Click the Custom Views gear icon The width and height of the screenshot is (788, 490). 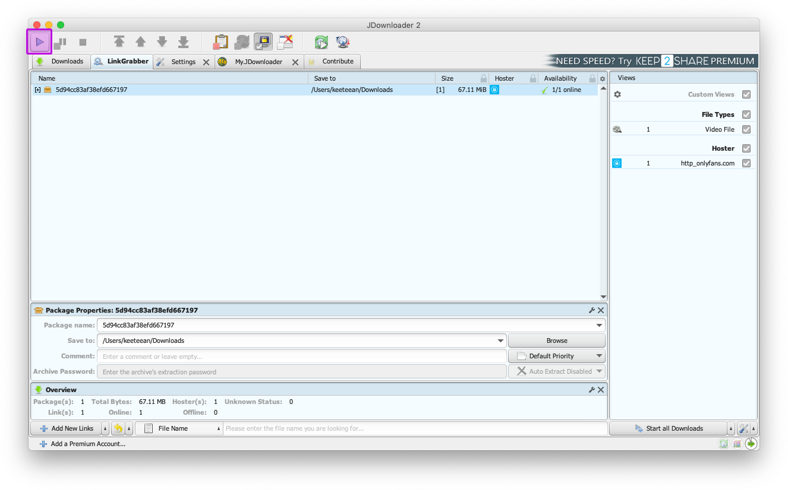[x=617, y=94]
